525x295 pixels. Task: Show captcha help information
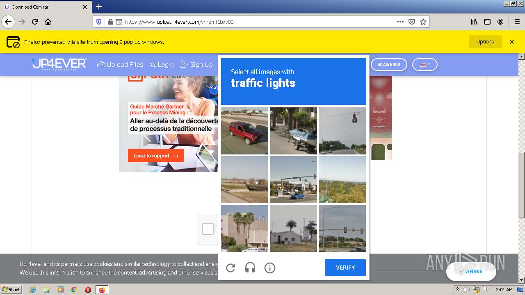[x=270, y=268]
